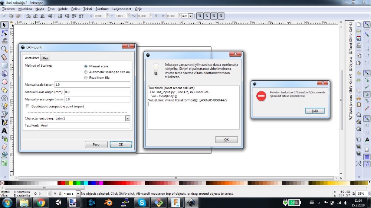371x208 pixels.
Task: Open the Polku menu
Action: 75,9
